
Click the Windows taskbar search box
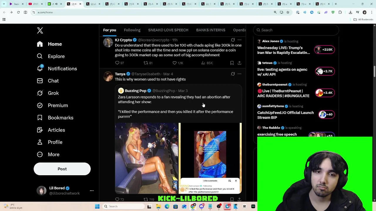coord(123,206)
